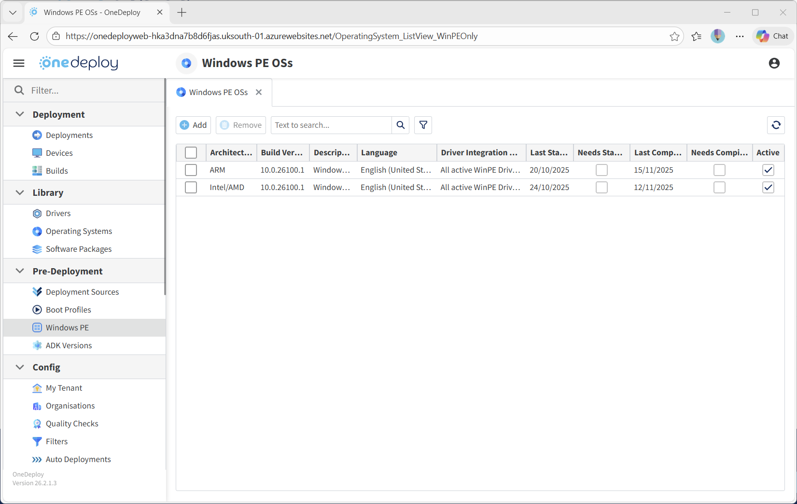
Task: Open Drivers in the Library section
Action: pyautogui.click(x=58, y=213)
